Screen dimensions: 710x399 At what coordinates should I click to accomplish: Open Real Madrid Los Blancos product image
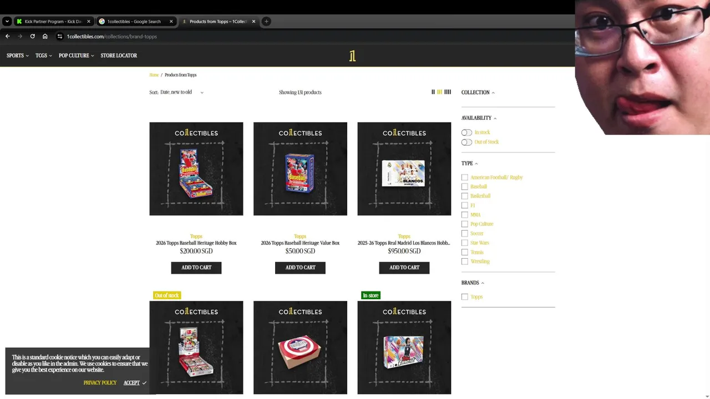coord(404,168)
